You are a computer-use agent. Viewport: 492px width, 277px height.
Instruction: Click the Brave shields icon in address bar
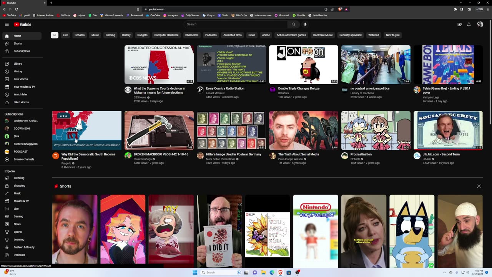pos(340,9)
